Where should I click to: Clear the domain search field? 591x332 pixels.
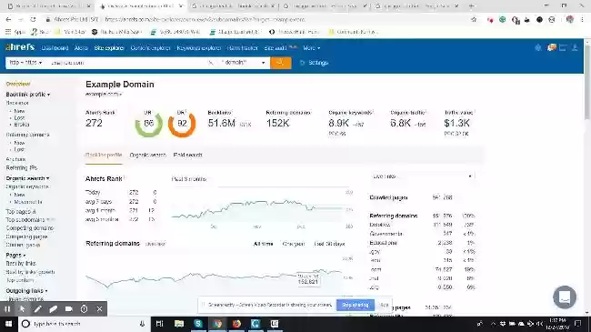click(x=211, y=63)
